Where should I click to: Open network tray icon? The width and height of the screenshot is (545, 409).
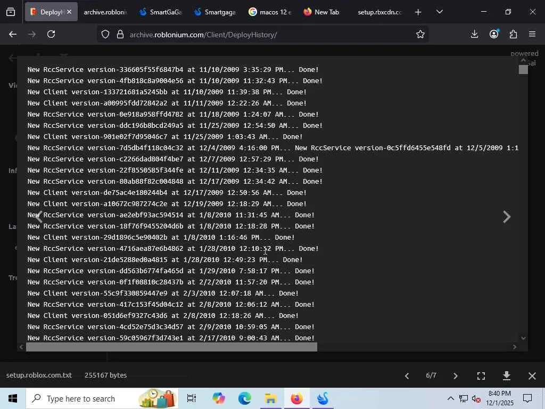click(x=464, y=398)
